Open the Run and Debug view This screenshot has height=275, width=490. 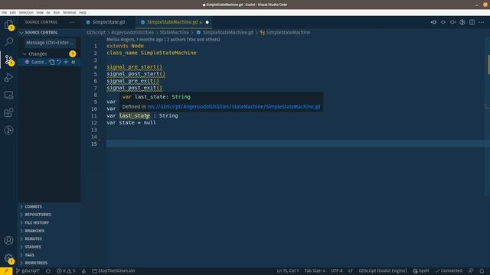tap(8, 77)
